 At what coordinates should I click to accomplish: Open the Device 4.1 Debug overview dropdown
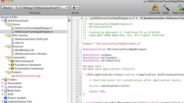(35, 8)
